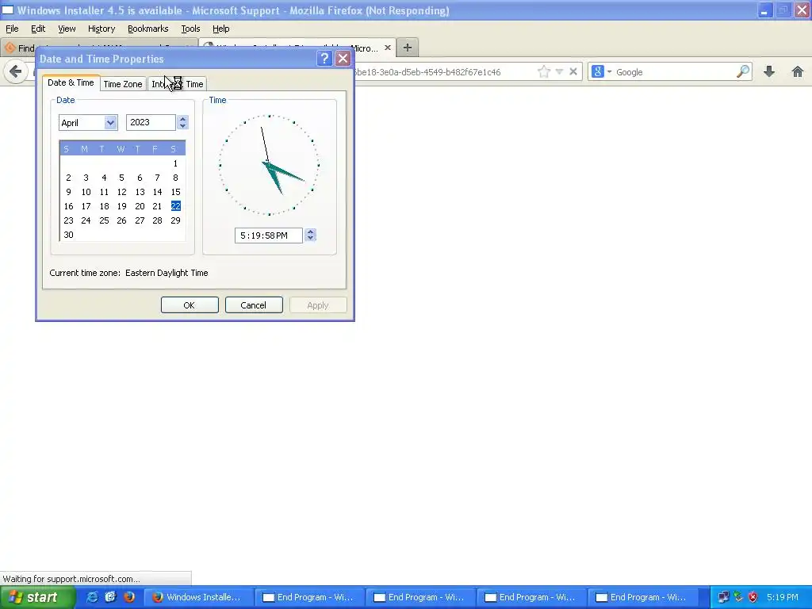Click the highlighted date 22

click(x=175, y=206)
